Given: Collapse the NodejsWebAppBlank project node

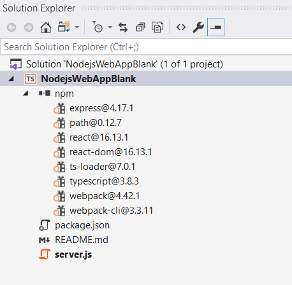Looking at the screenshot, I should pos(11,79).
